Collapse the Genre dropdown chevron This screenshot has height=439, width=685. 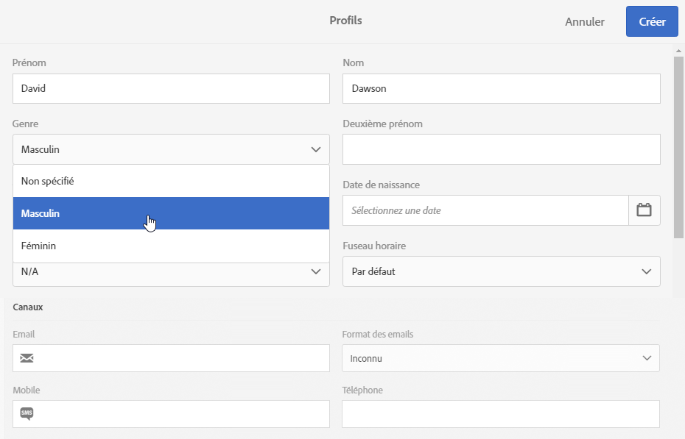click(x=316, y=149)
